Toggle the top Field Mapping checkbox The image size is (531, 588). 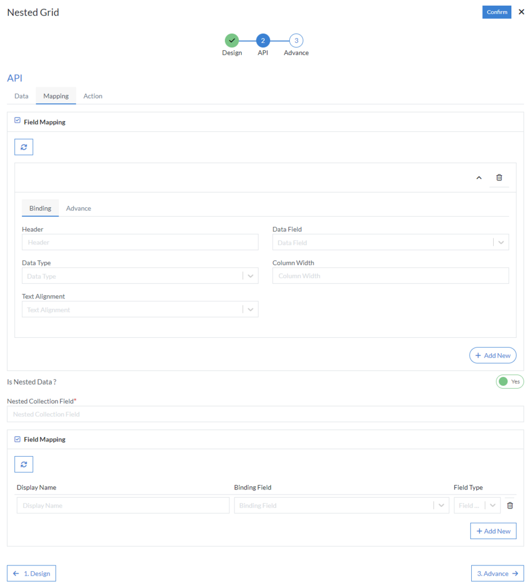[x=17, y=121]
